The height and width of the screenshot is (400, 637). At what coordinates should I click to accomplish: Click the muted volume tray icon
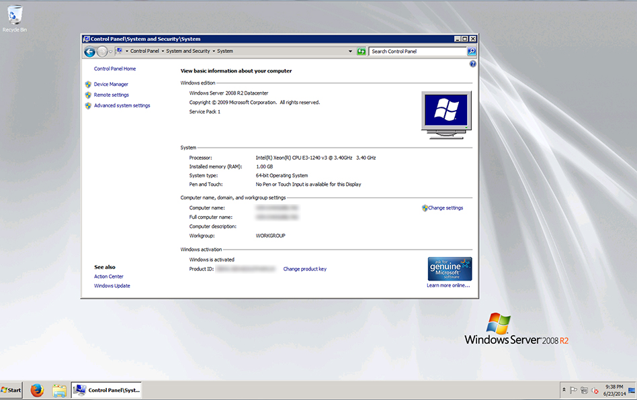pyautogui.click(x=595, y=390)
